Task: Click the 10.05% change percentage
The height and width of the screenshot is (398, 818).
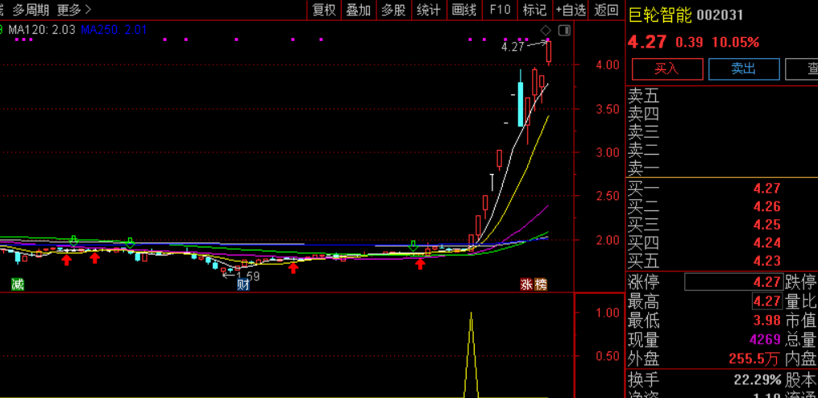Action: [736, 42]
